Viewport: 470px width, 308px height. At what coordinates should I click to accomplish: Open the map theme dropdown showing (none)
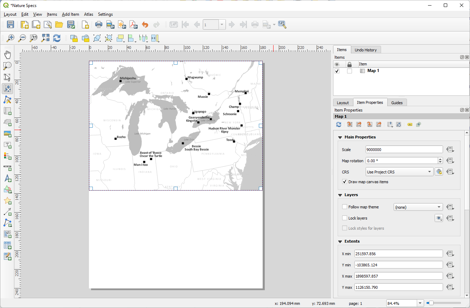[418, 207]
